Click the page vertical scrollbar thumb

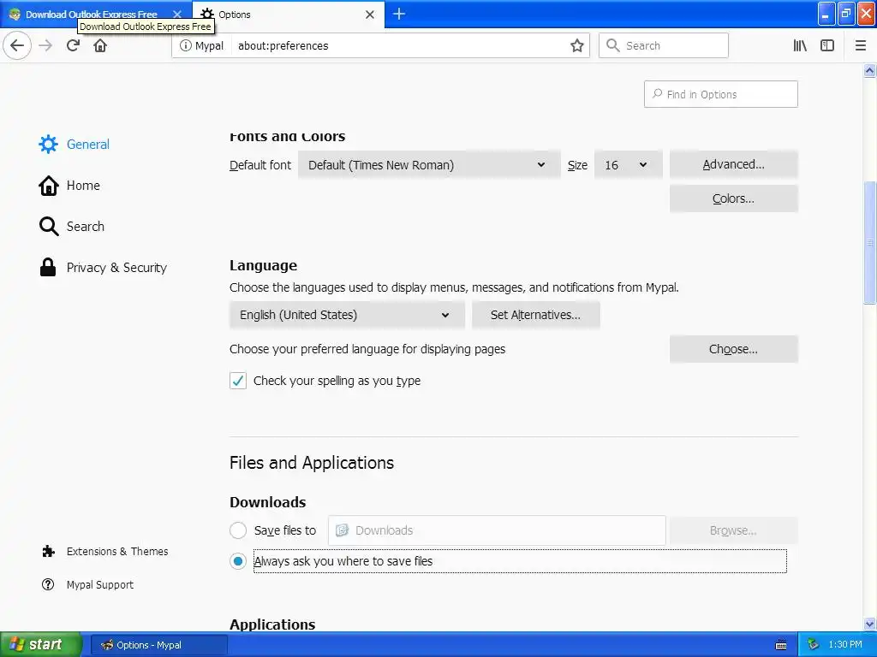point(870,242)
